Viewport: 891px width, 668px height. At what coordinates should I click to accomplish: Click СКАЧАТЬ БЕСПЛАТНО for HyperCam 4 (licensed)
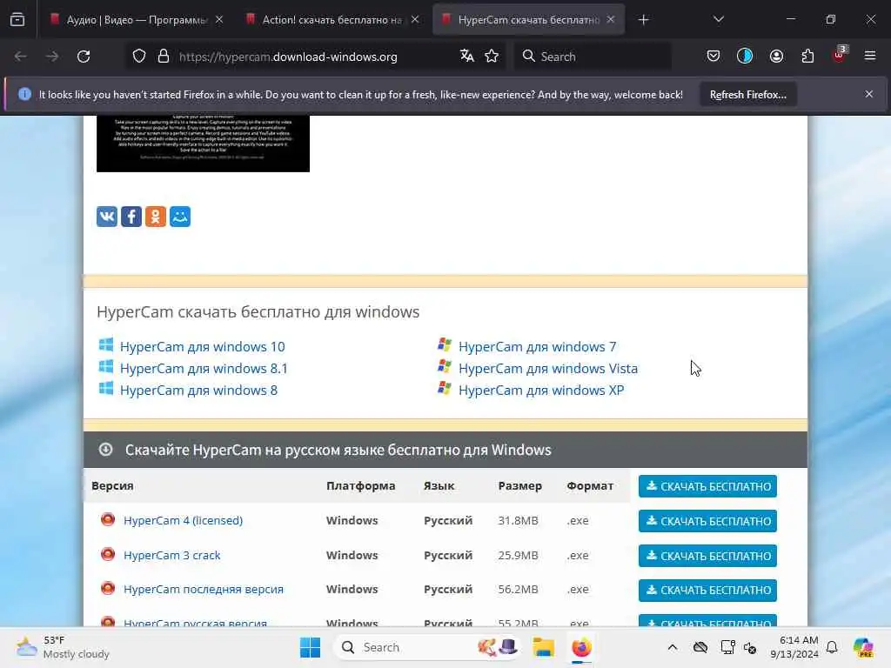707,521
